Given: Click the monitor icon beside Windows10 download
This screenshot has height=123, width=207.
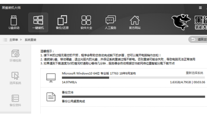Looking at the screenshot, I should (x=51, y=78).
